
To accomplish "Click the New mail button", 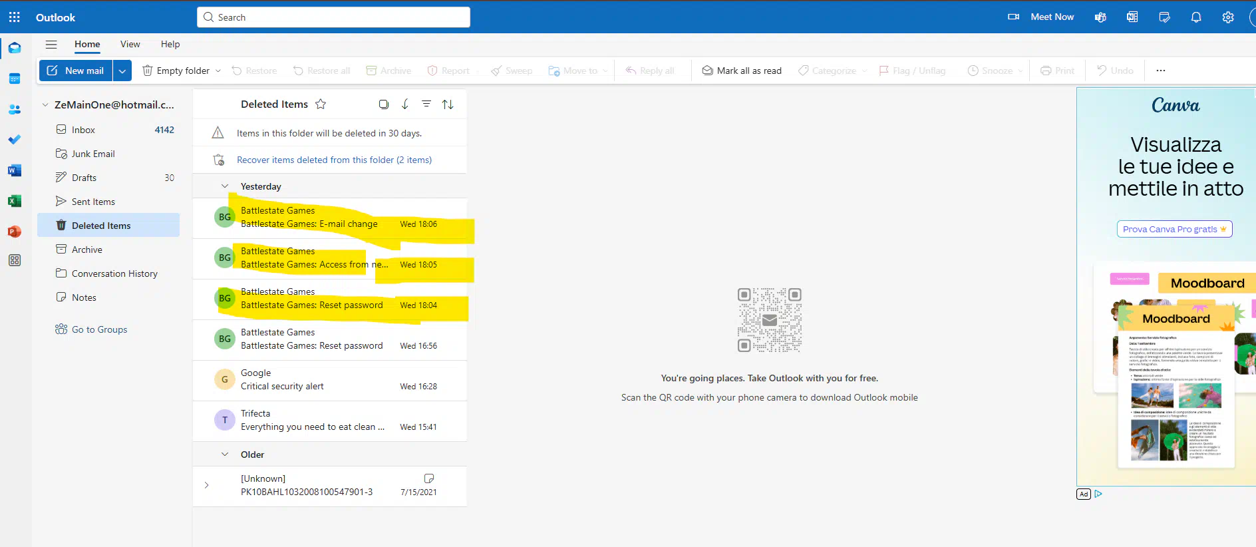I will [x=76, y=71].
